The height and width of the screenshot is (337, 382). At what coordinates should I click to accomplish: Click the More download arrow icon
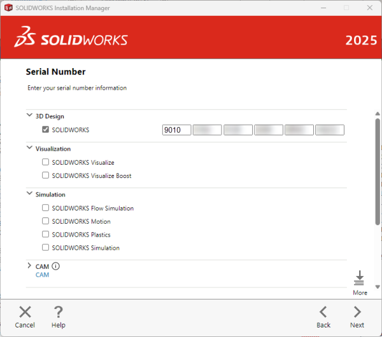pyautogui.click(x=360, y=279)
